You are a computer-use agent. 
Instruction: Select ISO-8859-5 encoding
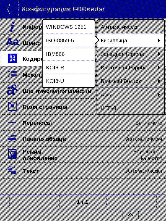coord(68,40)
